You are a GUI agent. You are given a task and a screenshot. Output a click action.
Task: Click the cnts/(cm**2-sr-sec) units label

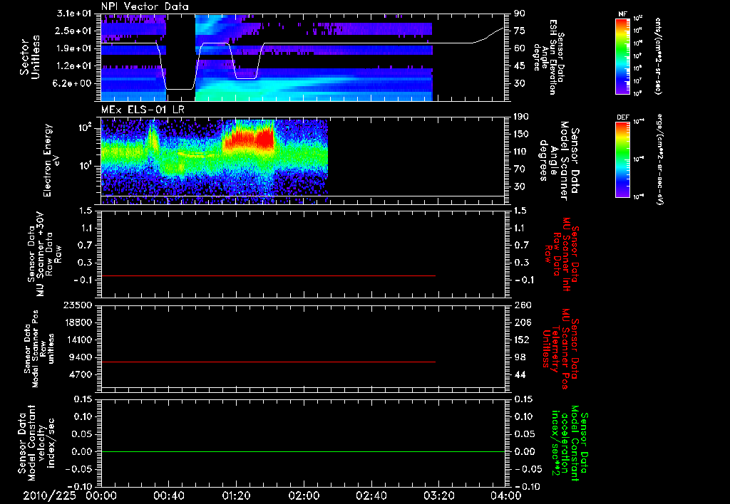[x=658, y=56]
